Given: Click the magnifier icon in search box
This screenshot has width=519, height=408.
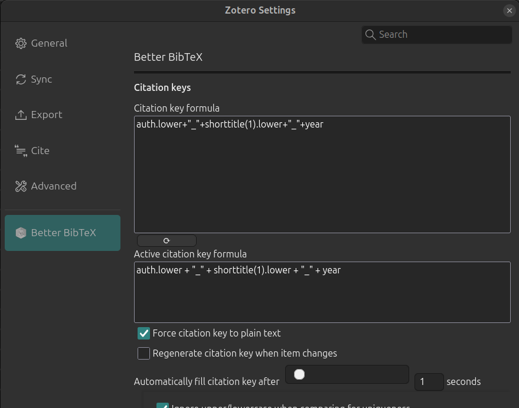Looking at the screenshot, I should (371, 34).
